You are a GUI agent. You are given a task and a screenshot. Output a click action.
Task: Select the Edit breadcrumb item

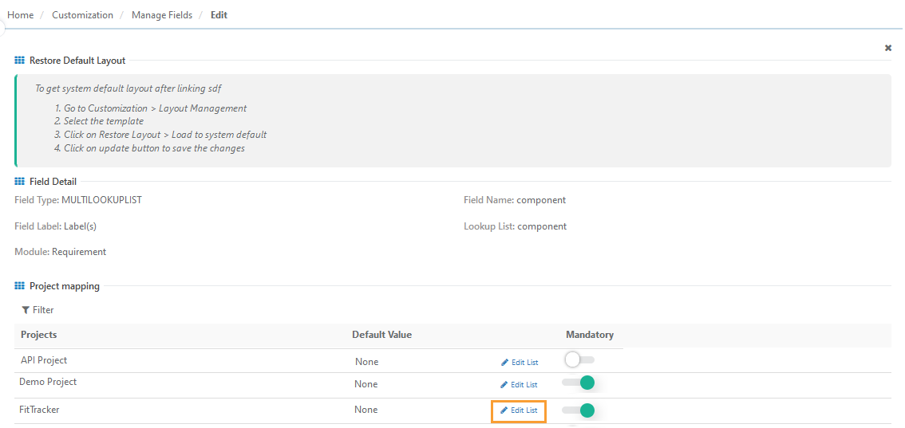pos(219,15)
